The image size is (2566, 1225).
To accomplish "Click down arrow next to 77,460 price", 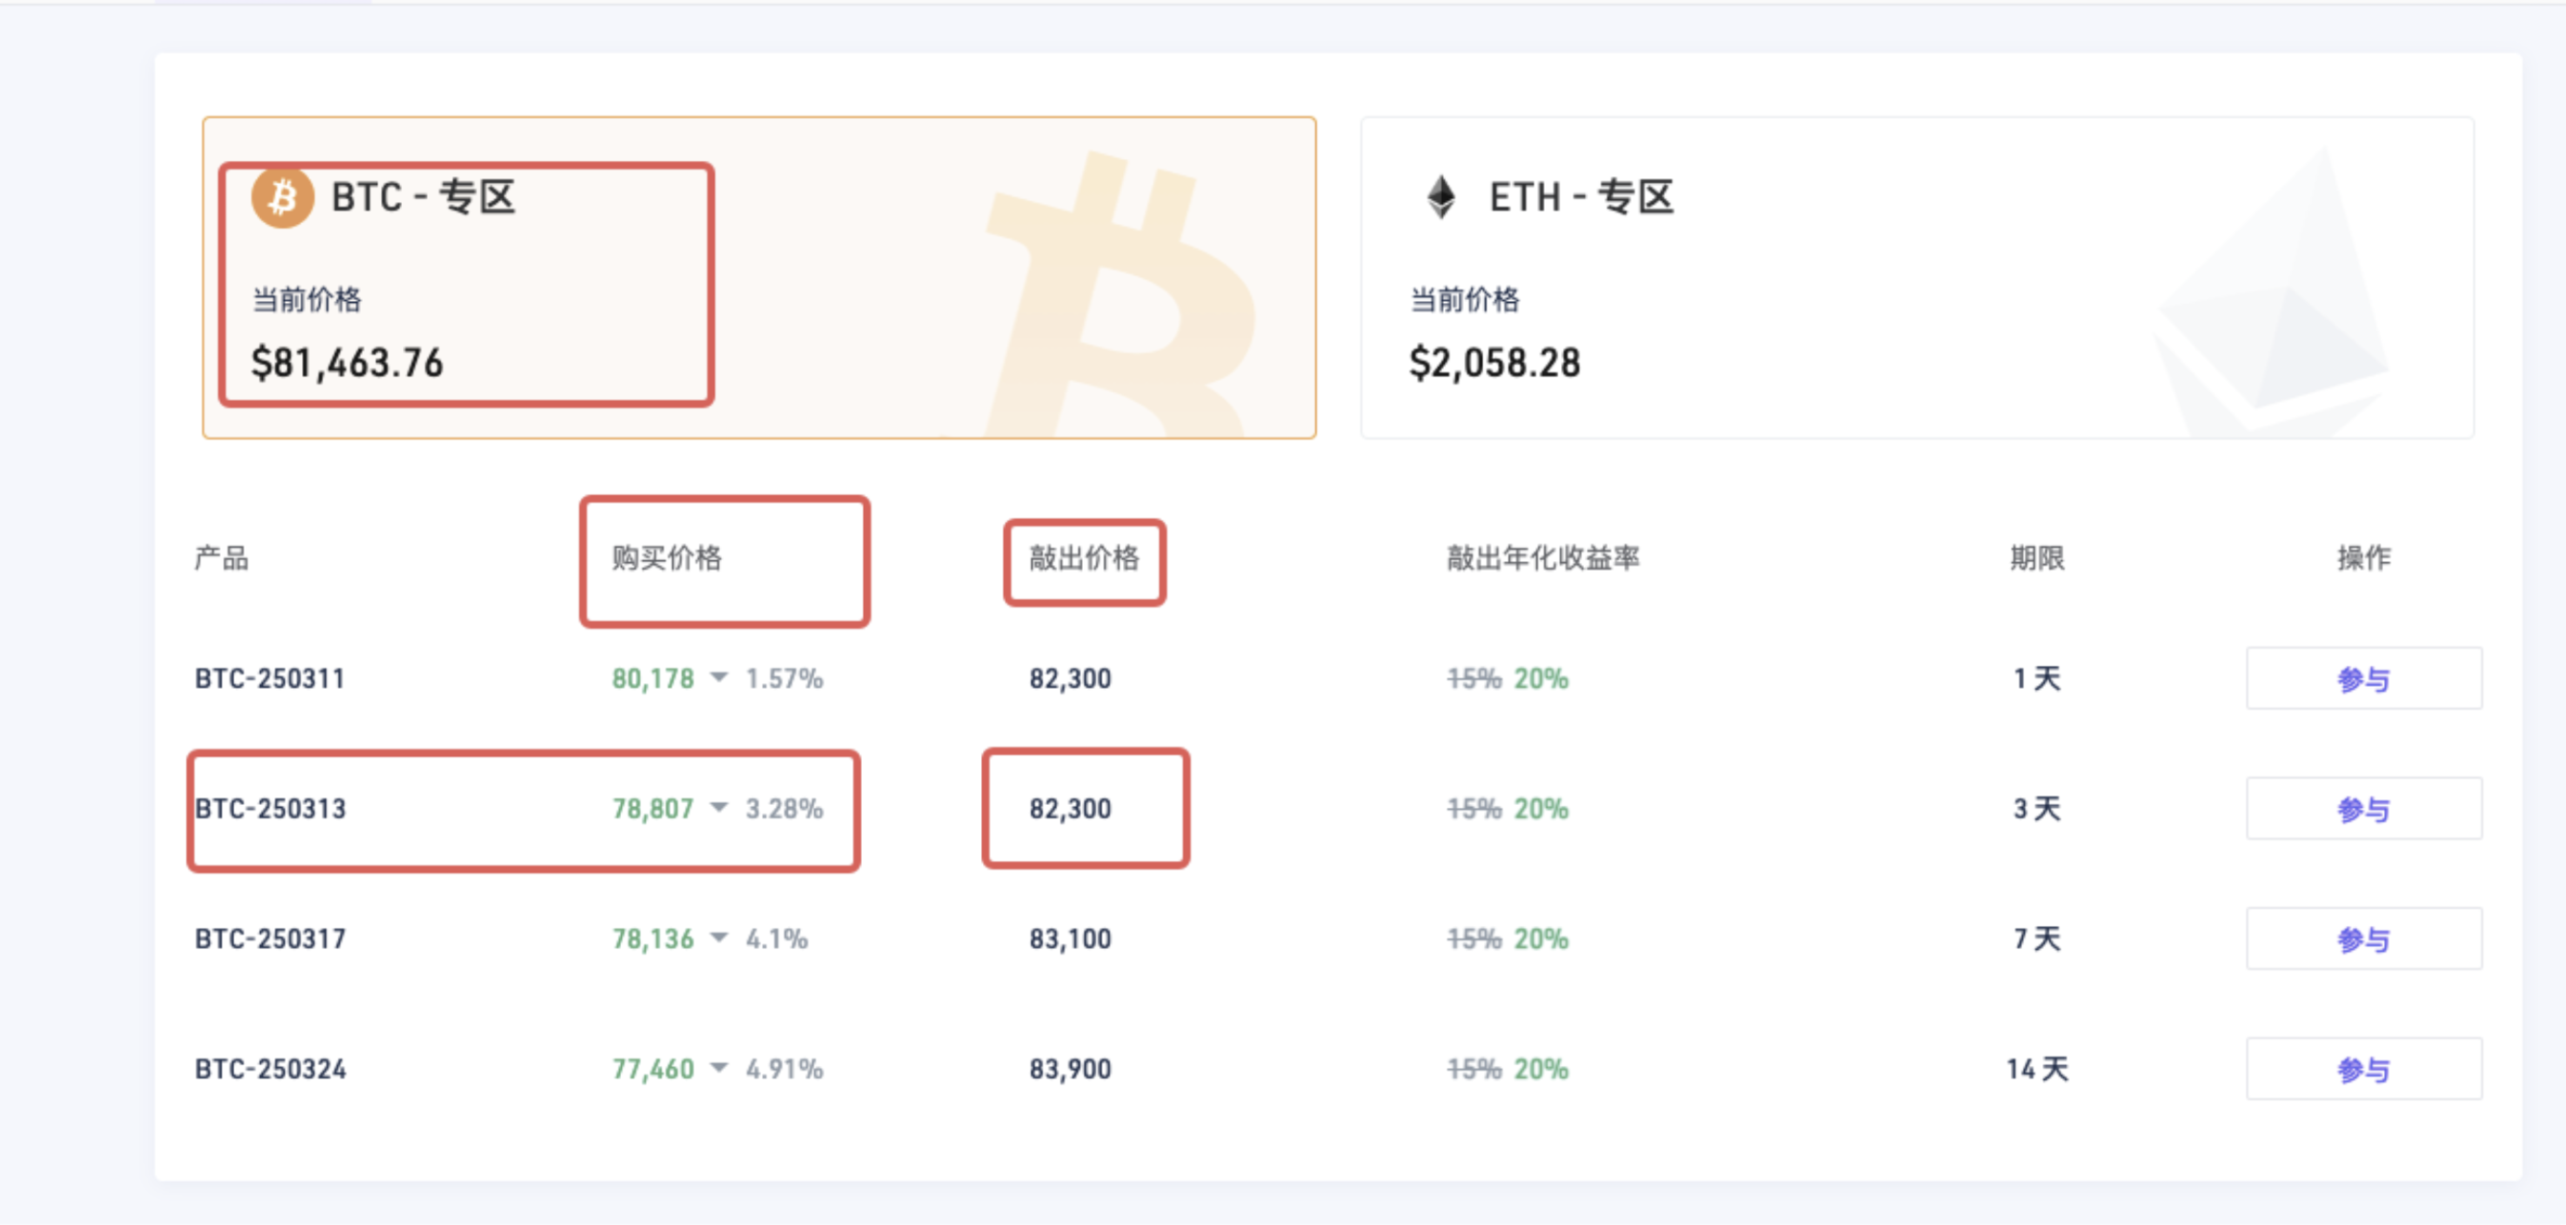I will click(719, 1069).
